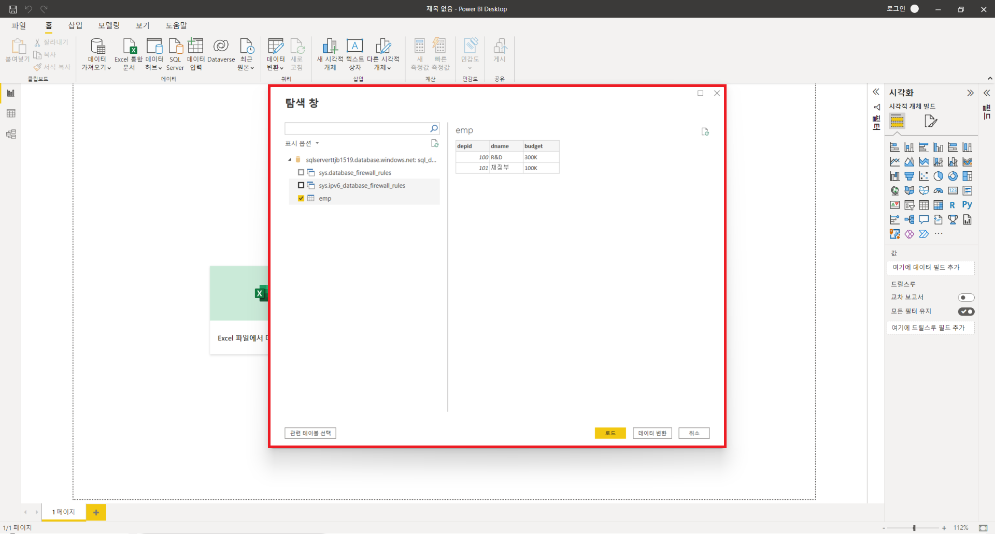This screenshot has width=995, height=534.
Task: Open the Excel 통합 문서 import icon
Action: tap(129, 46)
